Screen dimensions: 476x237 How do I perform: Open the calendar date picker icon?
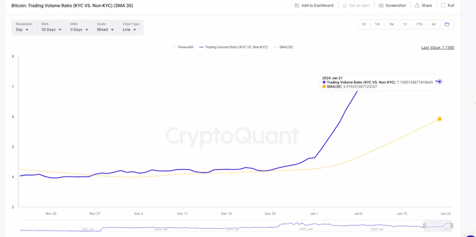(447, 24)
